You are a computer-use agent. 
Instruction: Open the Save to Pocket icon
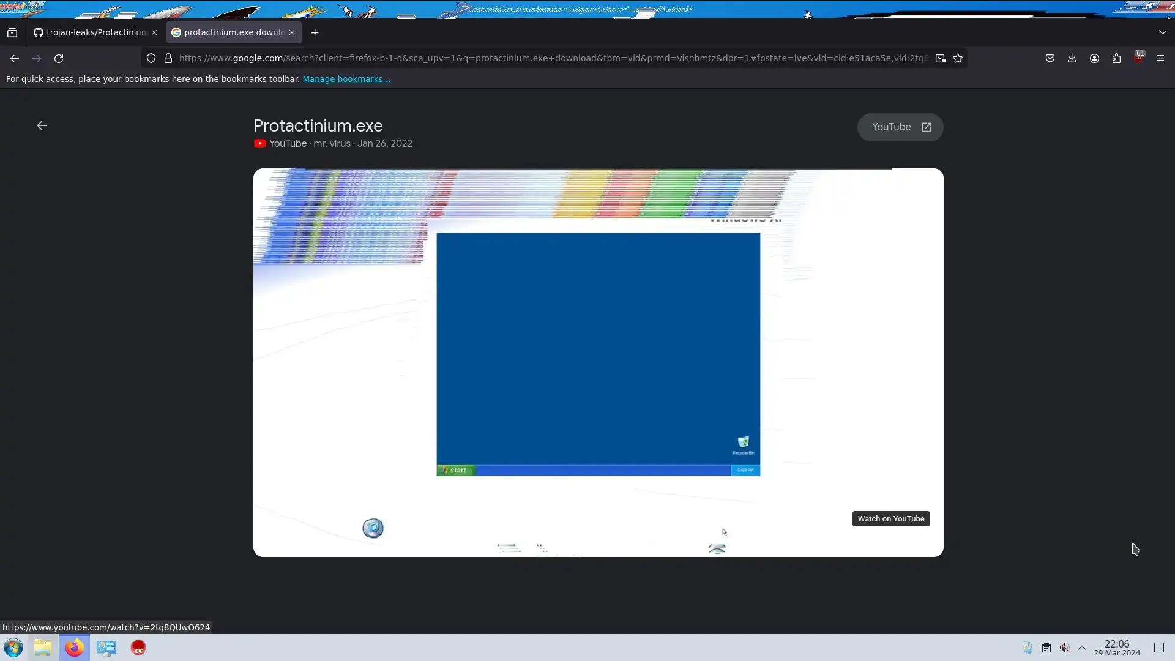tap(1050, 59)
